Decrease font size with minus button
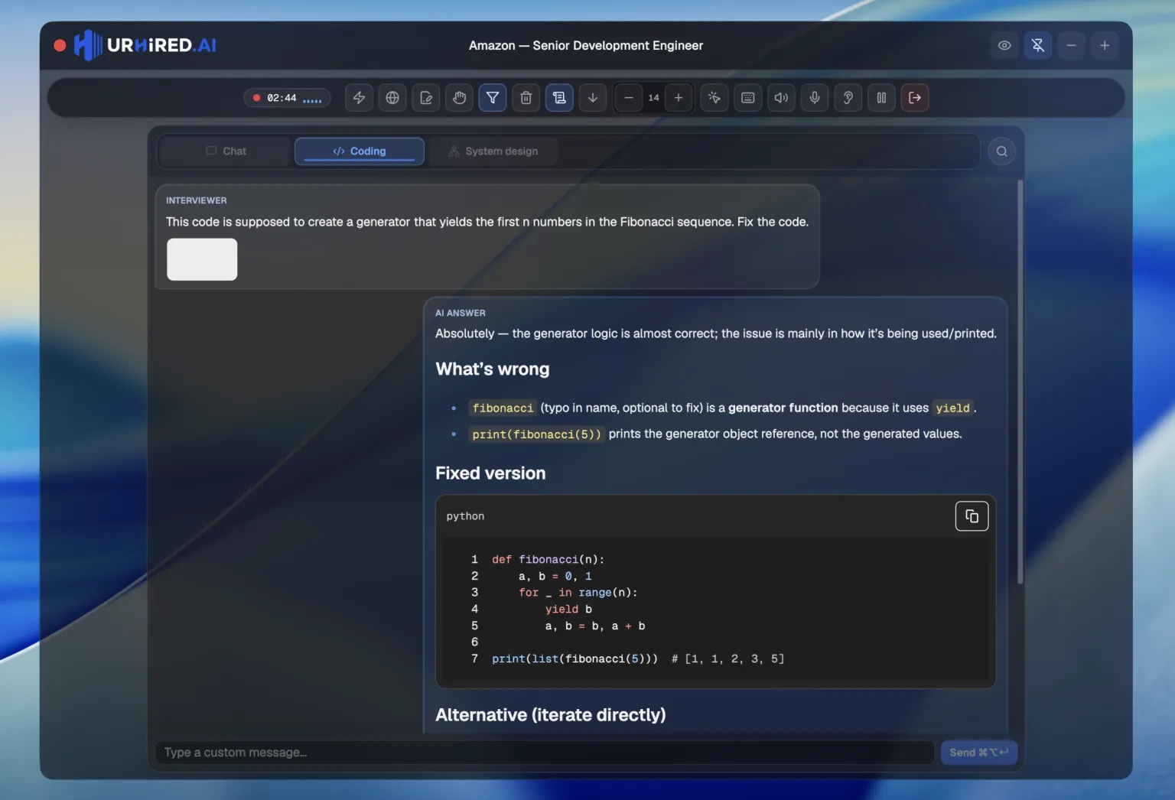 click(629, 98)
